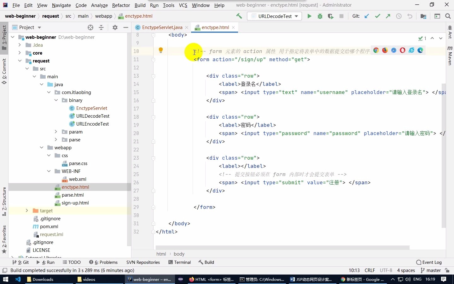Expand the target folder
454x284 pixels.
click(27, 210)
